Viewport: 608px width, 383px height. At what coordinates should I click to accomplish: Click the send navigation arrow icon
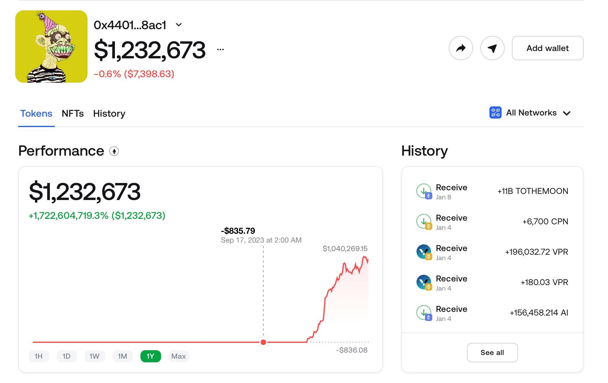492,48
